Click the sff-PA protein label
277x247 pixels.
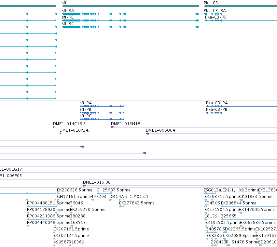(86, 103)
